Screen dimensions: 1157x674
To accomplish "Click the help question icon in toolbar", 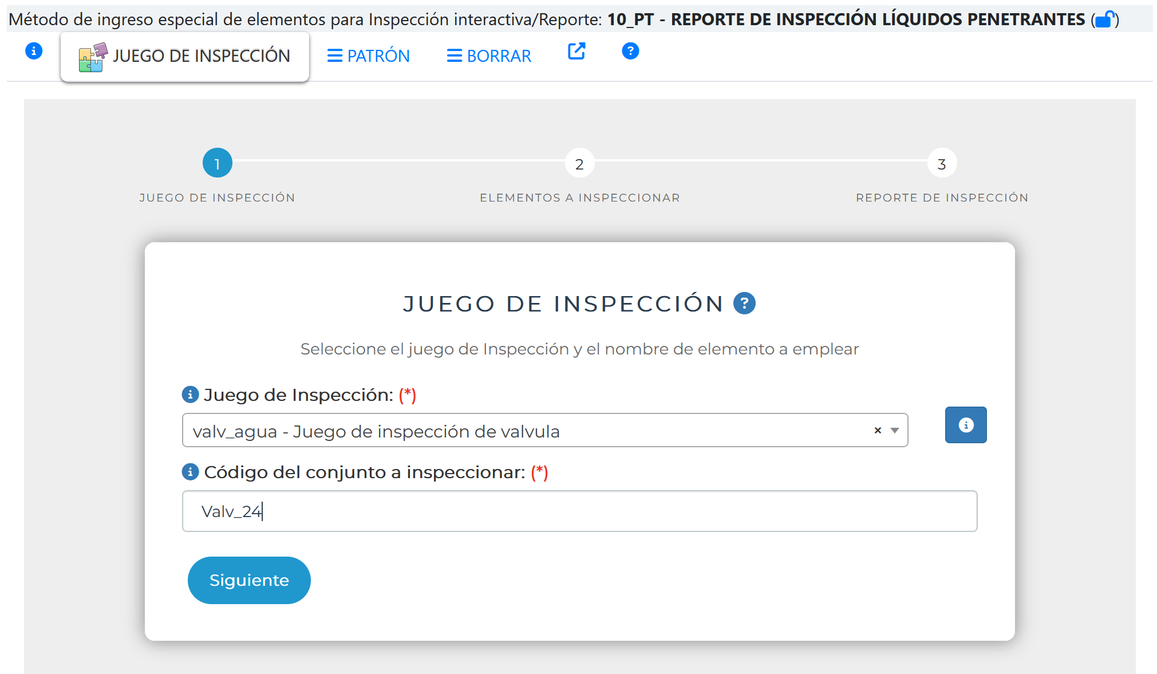I will (x=630, y=51).
